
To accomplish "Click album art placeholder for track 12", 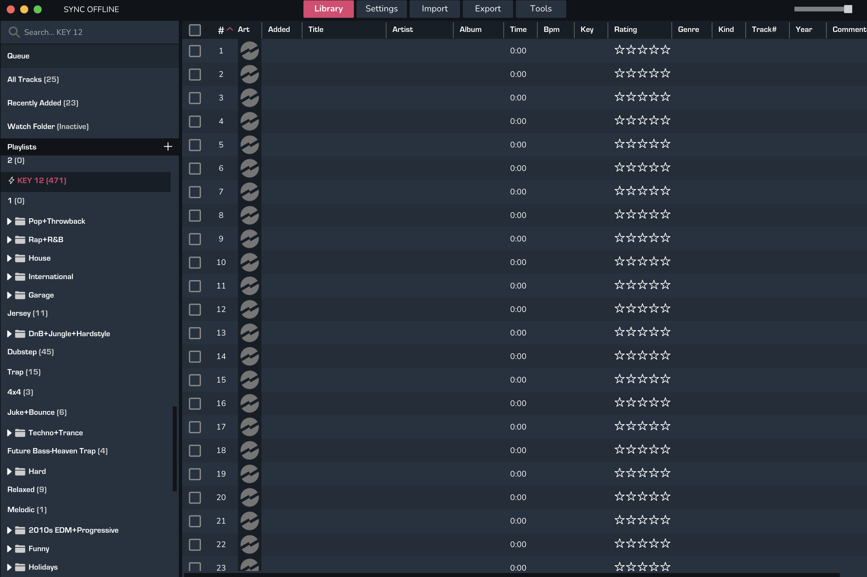I will 250,309.
